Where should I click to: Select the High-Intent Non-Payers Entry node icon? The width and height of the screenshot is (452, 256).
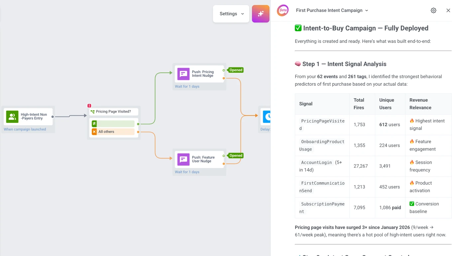12,117
